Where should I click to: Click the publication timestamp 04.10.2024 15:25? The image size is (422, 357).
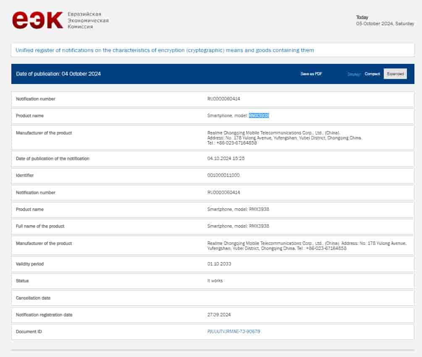click(x=226, y=159)
